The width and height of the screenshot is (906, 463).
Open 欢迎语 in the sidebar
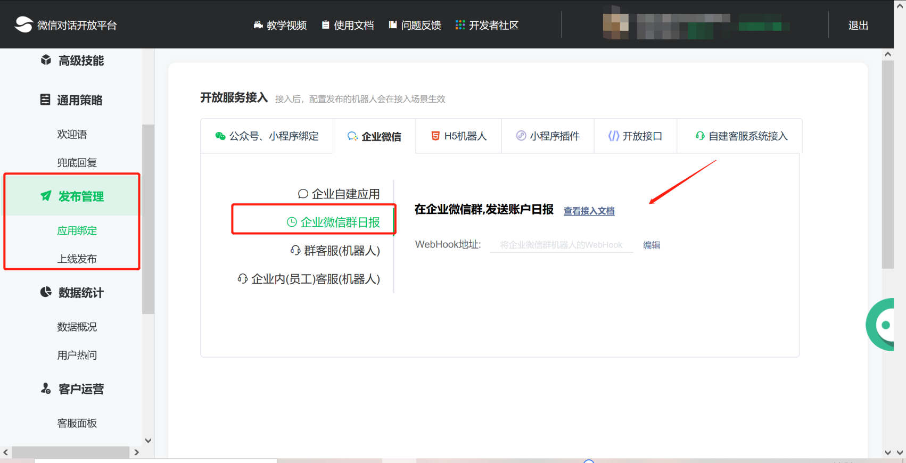pos(72,134)
